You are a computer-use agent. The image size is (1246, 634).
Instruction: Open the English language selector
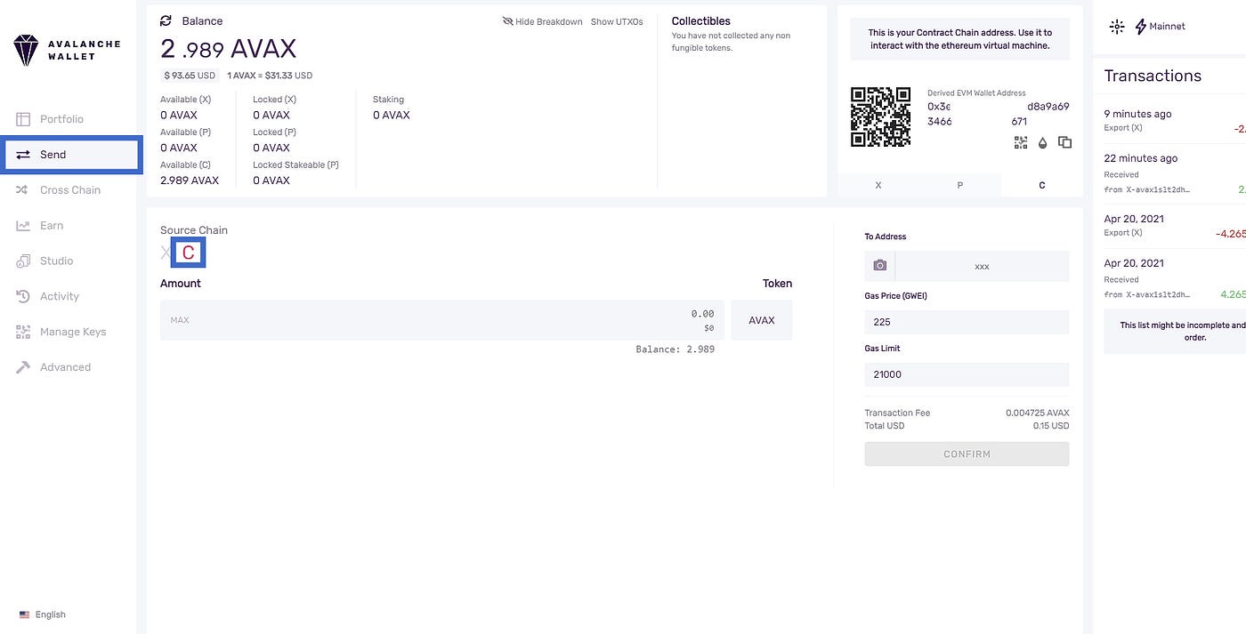coord(43,614)
